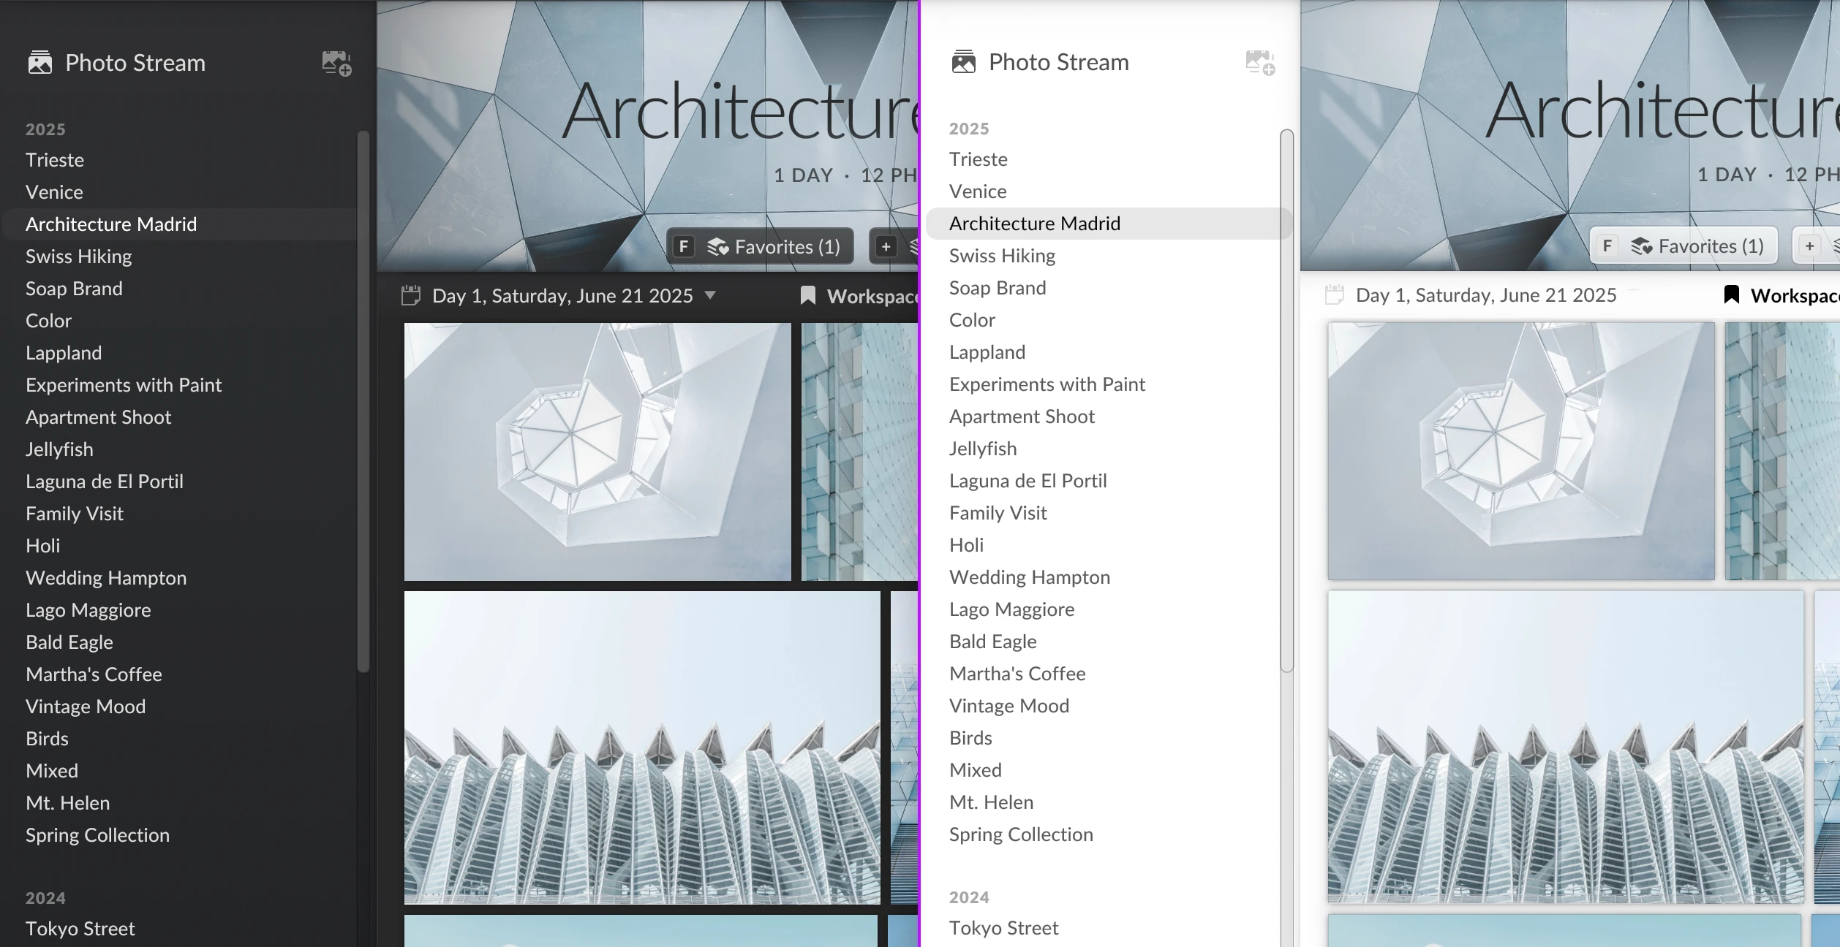Screen dimensions: 1840x947
Task: Open the spiked roof building photo in the light pane
Action: click(1566, 748)
